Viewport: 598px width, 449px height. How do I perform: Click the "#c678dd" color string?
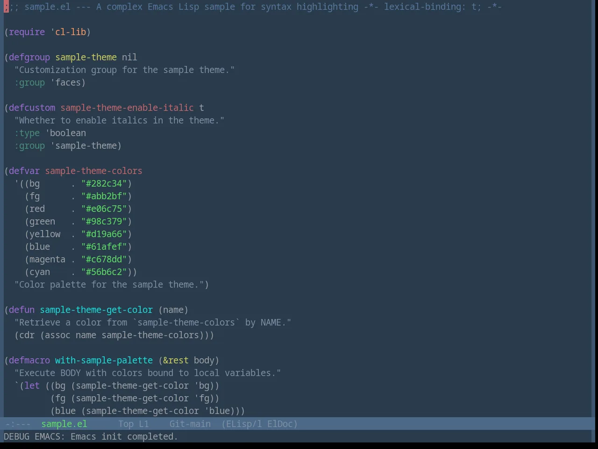point(104,259)
